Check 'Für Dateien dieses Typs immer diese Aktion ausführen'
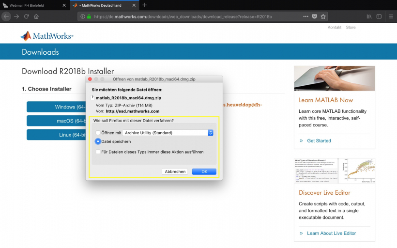This screenshot has width=397, height=248. coord(98,152)
